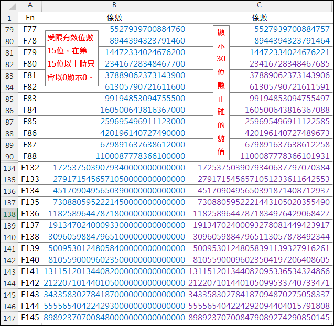This screenshot has width=334, height=326.
Task: Click cell F145 in column A
Action: 30,317
